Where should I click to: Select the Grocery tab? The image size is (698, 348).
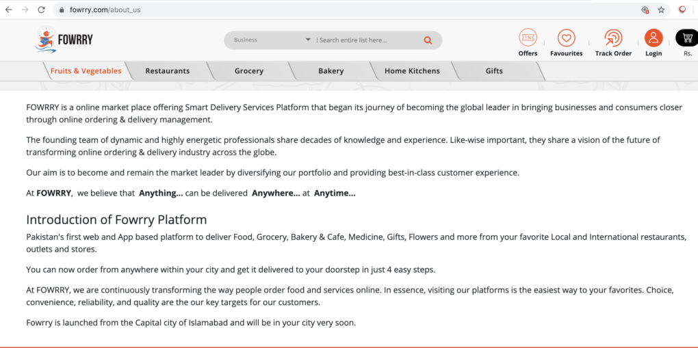point(249,70)
